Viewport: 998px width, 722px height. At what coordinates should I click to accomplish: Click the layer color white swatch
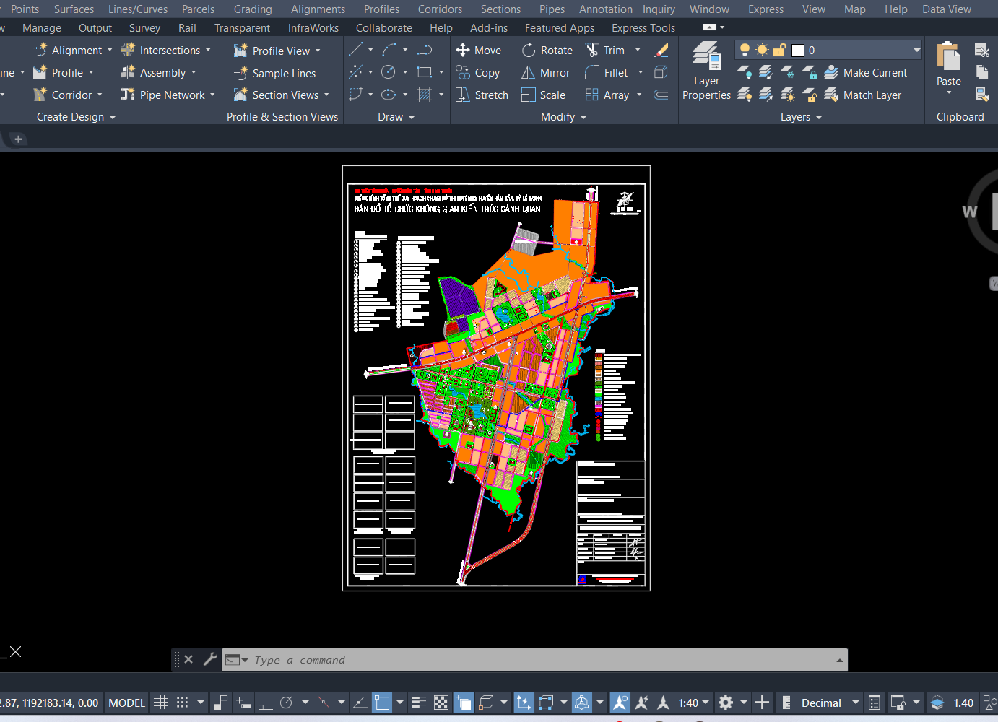798,50
